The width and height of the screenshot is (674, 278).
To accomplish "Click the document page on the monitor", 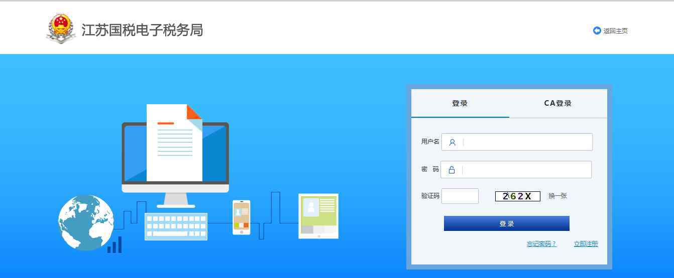I will pyautogui.click(x=174, y=143).
